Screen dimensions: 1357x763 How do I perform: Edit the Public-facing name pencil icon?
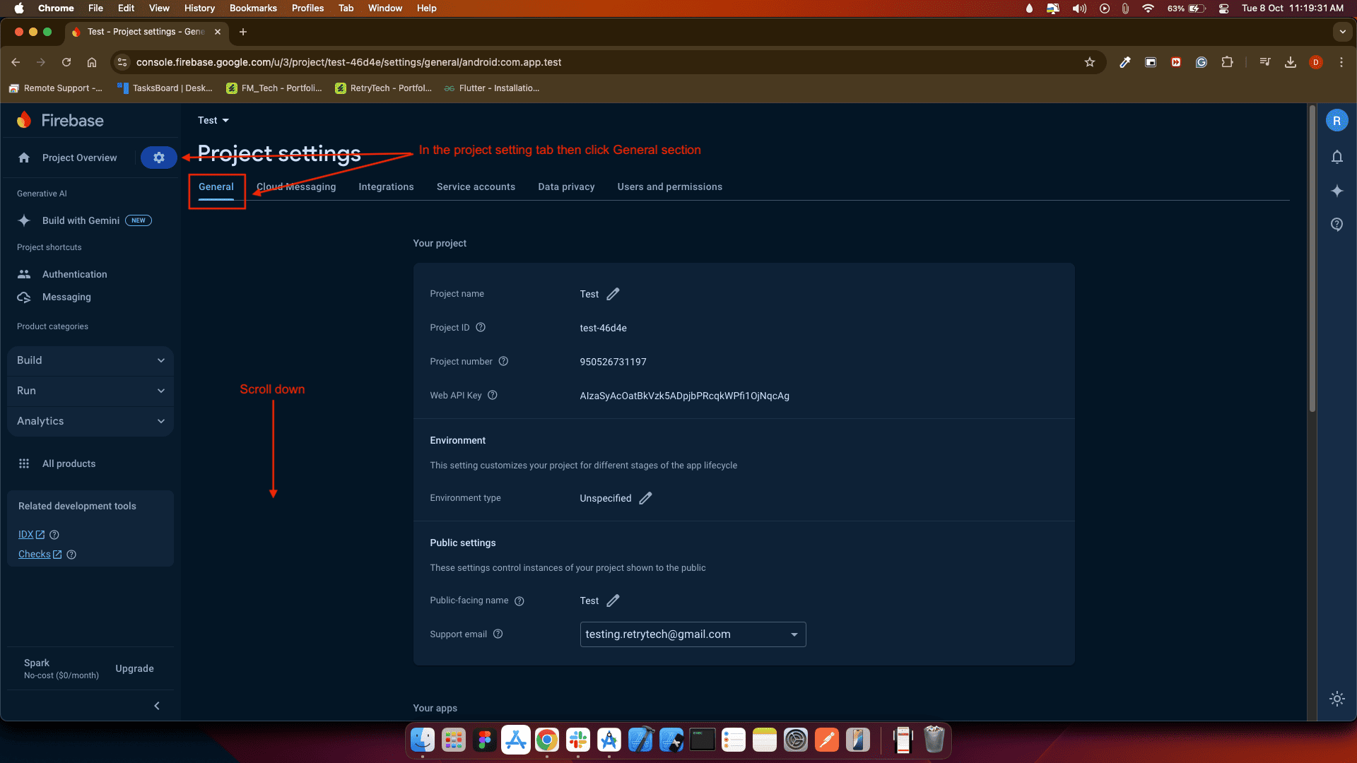[613, 601]
